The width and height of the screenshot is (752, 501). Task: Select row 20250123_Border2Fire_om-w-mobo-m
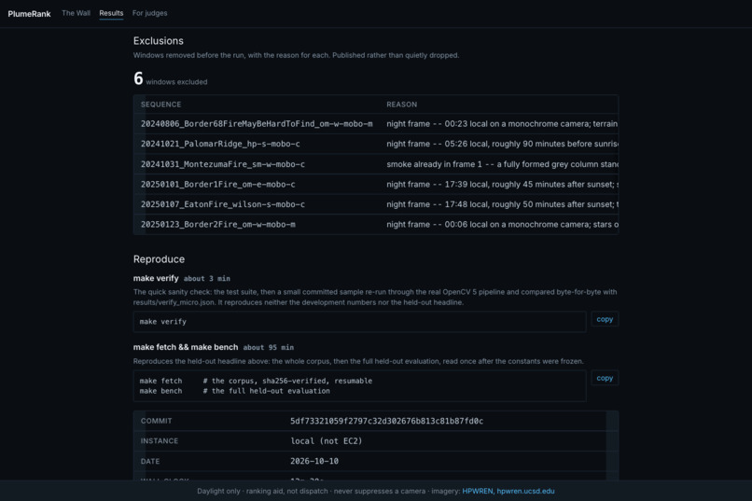(x=375, y=224)
